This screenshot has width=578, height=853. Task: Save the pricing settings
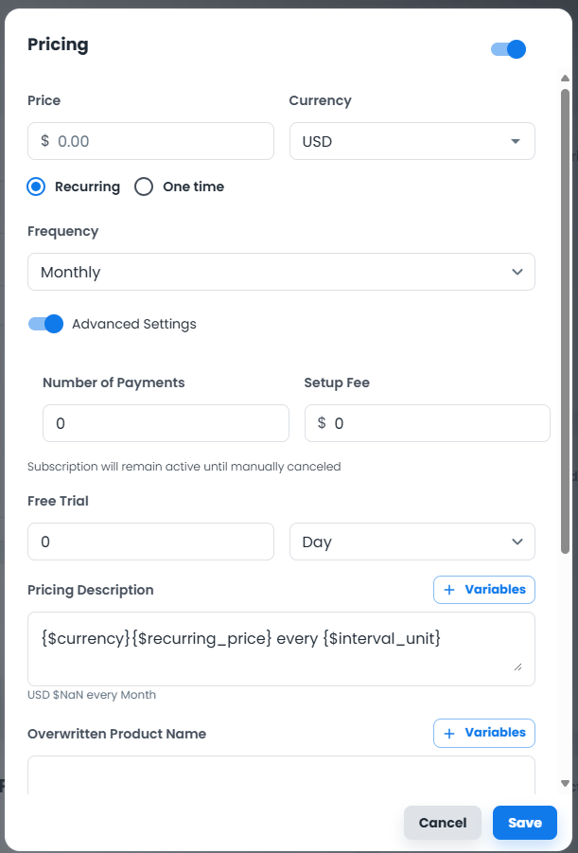[525, 823]
